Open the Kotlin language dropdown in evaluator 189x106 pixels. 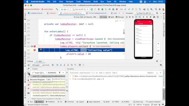[x=151, y=73]
